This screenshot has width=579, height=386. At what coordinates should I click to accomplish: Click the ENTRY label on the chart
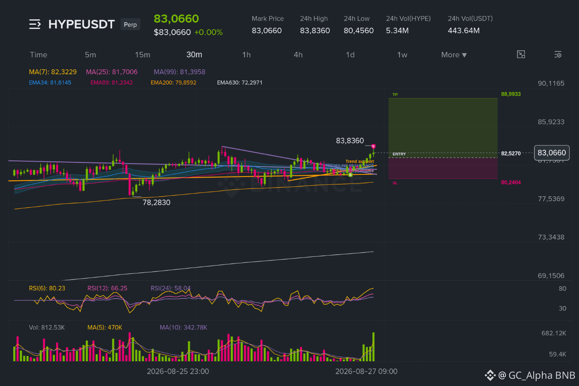click(x=399, y=154)
